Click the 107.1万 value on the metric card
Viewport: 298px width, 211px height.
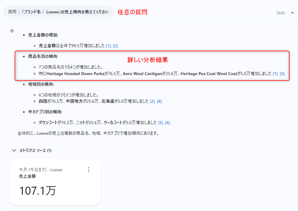pyautogui.click(x=38, y=191)
